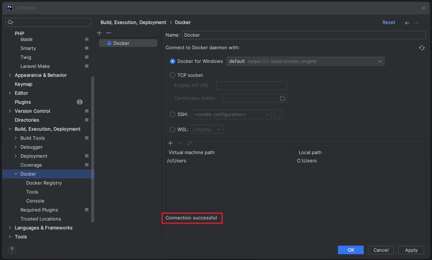Click project-level icon beside Deployment
Viewport: 432px width, 260px height.
87,156
